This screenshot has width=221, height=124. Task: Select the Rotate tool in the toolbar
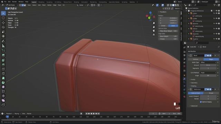click(x=3, y=27)
